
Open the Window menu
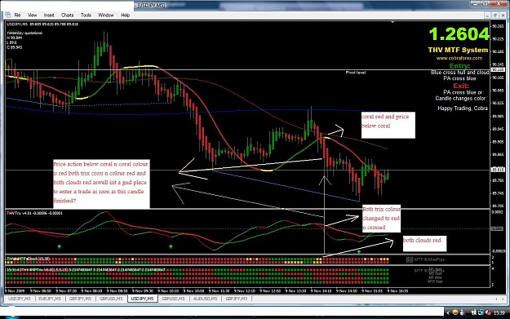[106, 15]
